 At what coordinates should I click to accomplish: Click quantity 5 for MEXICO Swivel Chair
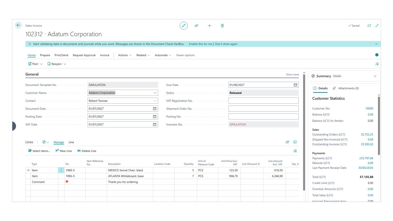(185, 170)
